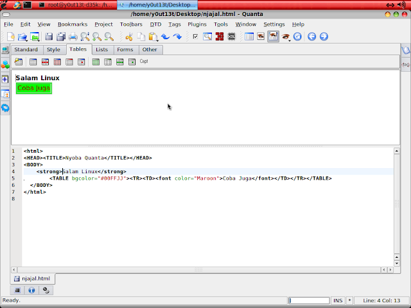This screenshot has height=308, width=411.
Task: Click the red blocks toolbar icon
Action: (220, 37)
